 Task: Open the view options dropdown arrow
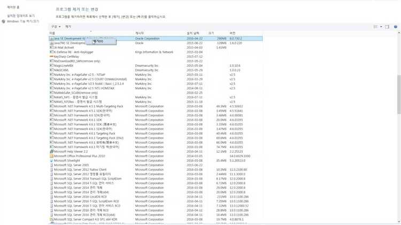click(x=381, y=27)
